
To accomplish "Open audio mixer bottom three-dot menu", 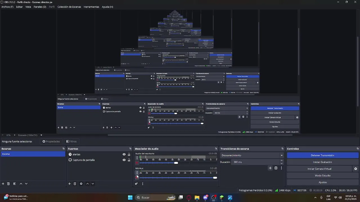I will [143, 184].
